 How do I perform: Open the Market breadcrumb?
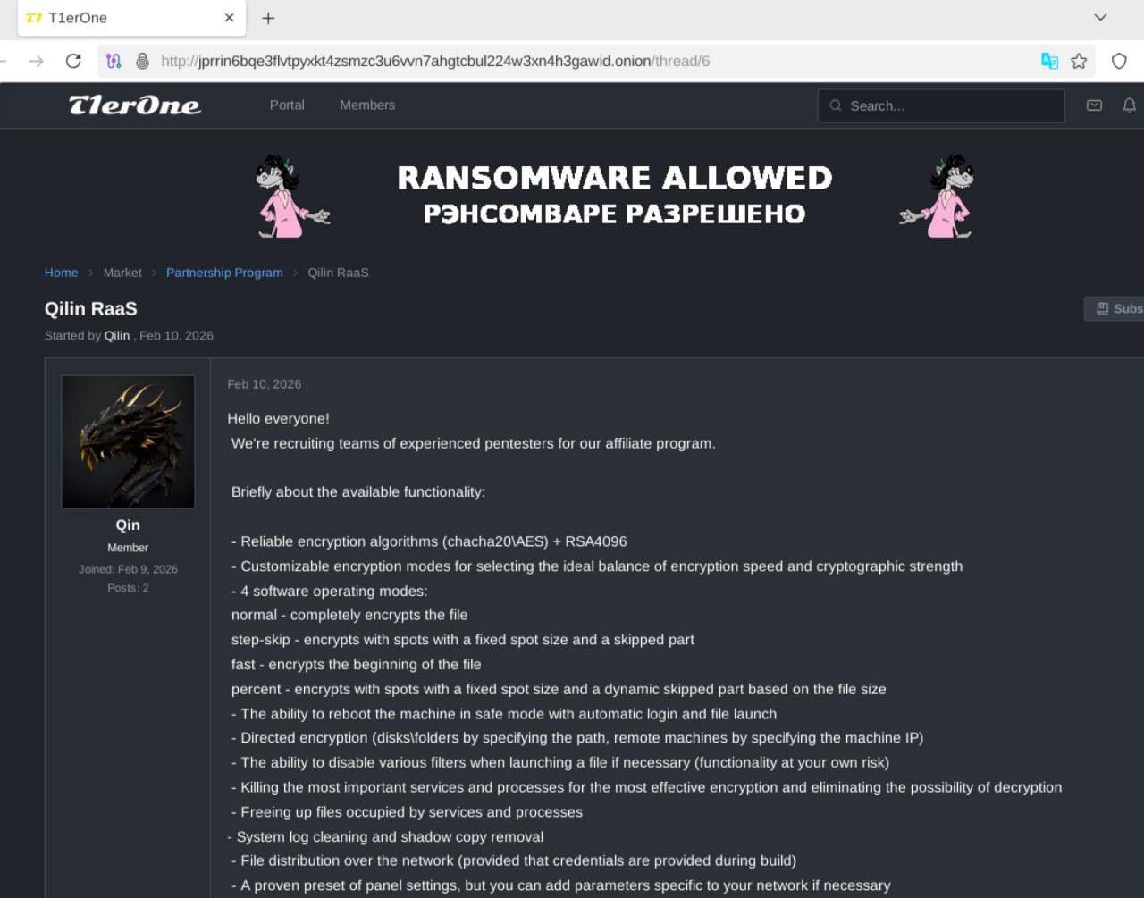(x=122, y=273)
